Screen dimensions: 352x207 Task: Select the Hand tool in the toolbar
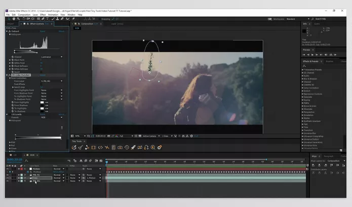14,19
